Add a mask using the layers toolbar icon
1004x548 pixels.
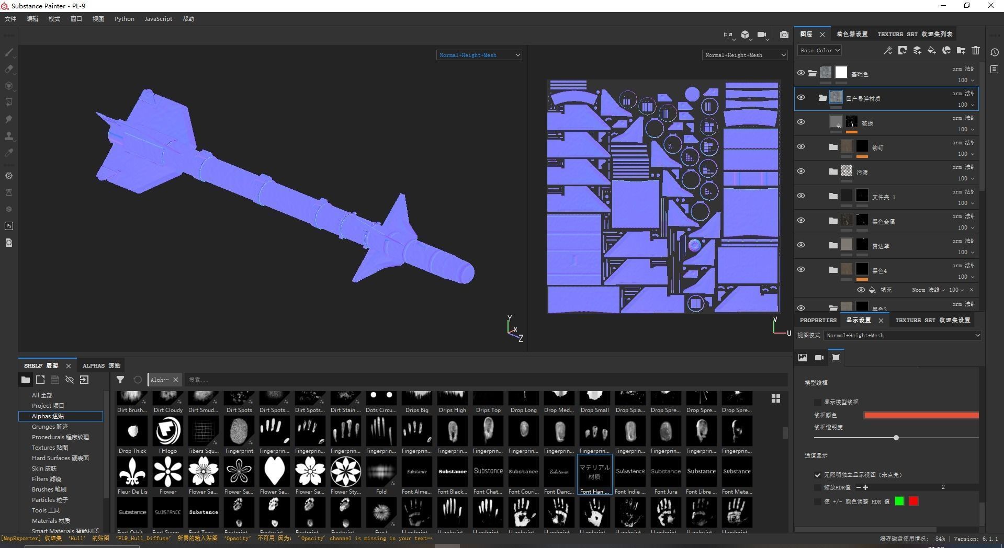click(x=903, y=50)
